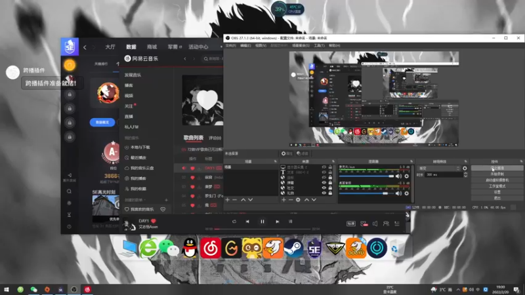Image resolution: width=525 pixels, height=295 pixels.
Task: Click Exit button in OBS controls
Action: click(497, 198)
